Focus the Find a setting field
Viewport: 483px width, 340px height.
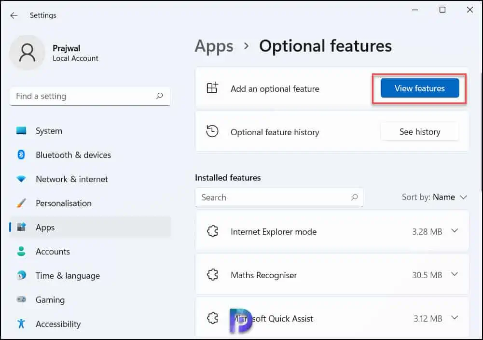(90, 96)
